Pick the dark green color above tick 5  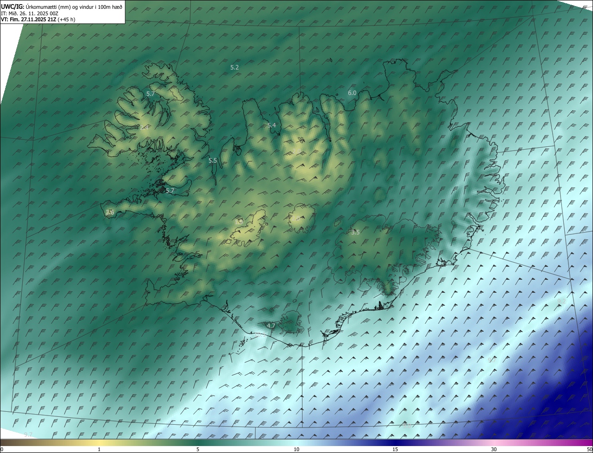[x=198, y=442]
